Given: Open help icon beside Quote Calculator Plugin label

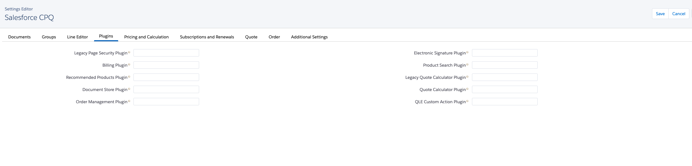Looking at the screenshot, I should [x=467, y=89].
